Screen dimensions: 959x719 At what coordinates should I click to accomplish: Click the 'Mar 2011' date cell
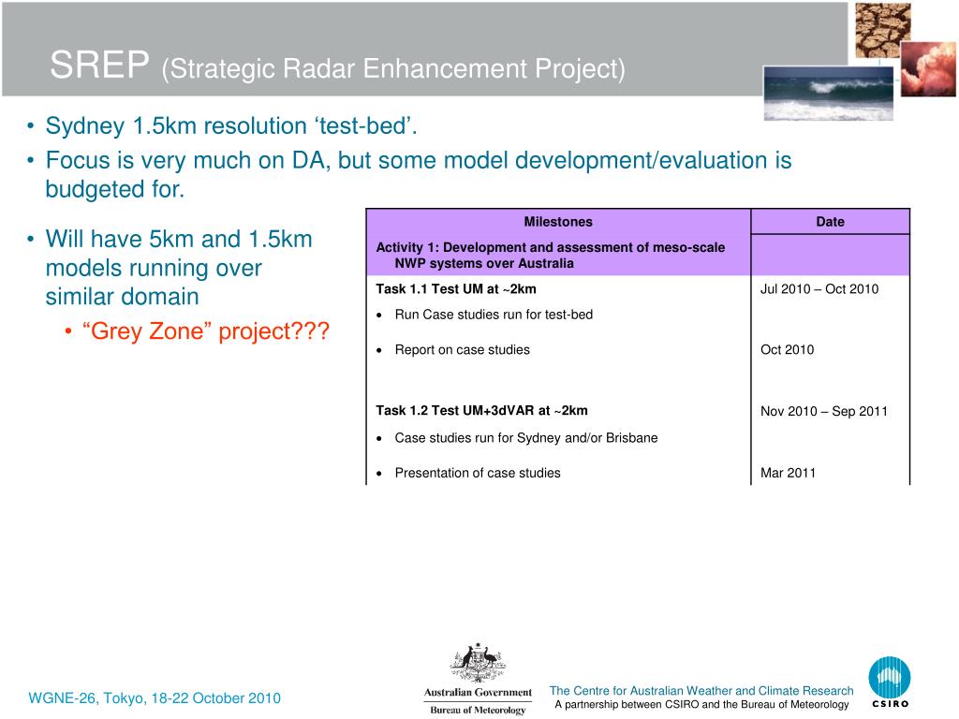(788, 473)
